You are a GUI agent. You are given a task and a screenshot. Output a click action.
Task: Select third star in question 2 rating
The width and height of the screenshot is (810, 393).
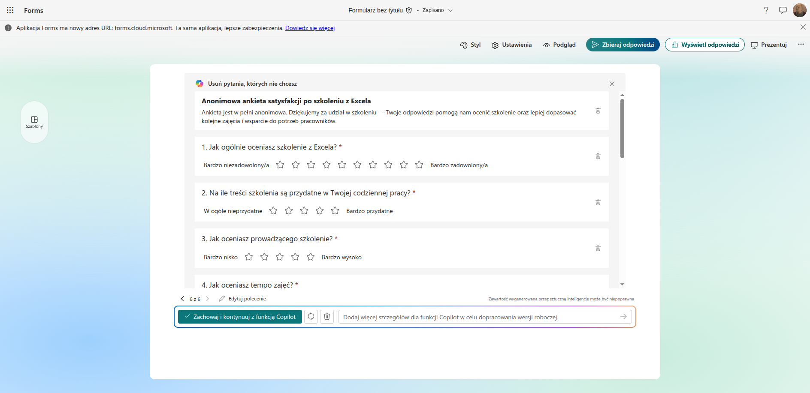coord(304,210)
